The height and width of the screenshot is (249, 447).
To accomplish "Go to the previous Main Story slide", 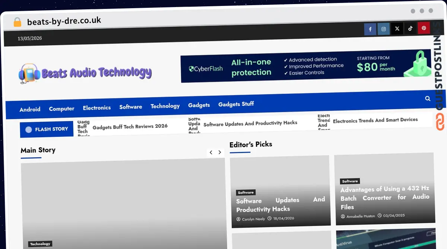I will (211, 152).
